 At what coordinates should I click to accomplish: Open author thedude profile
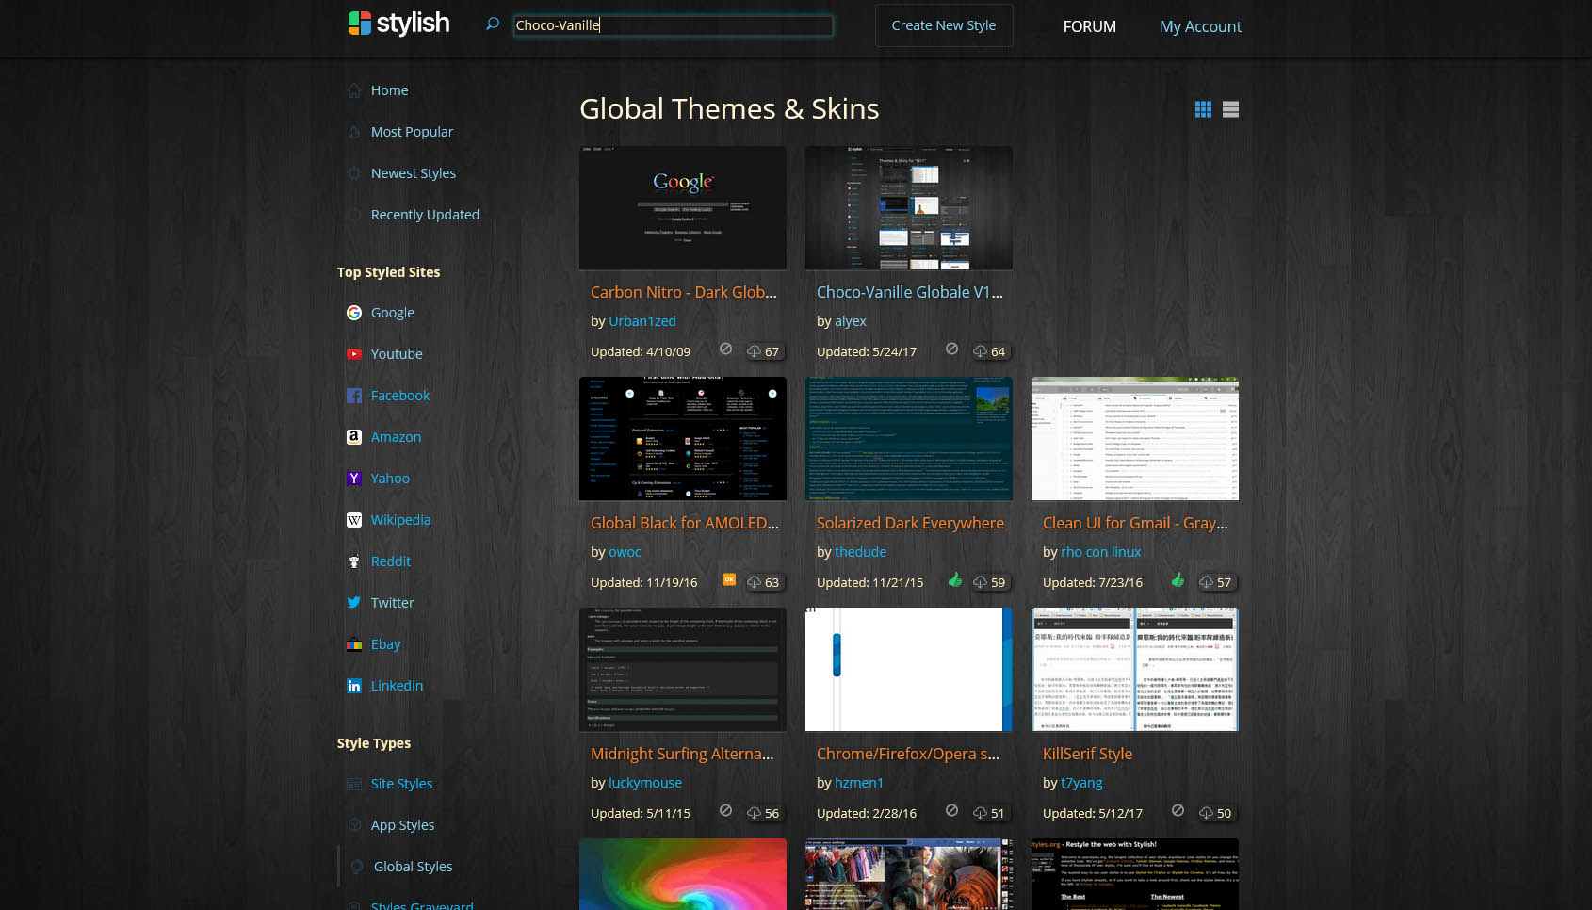[x=860, y=552]
